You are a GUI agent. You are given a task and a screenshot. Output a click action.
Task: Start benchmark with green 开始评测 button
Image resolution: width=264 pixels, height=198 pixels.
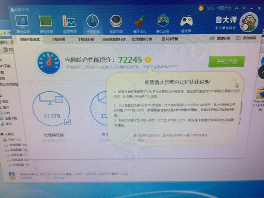coord(227,62)
